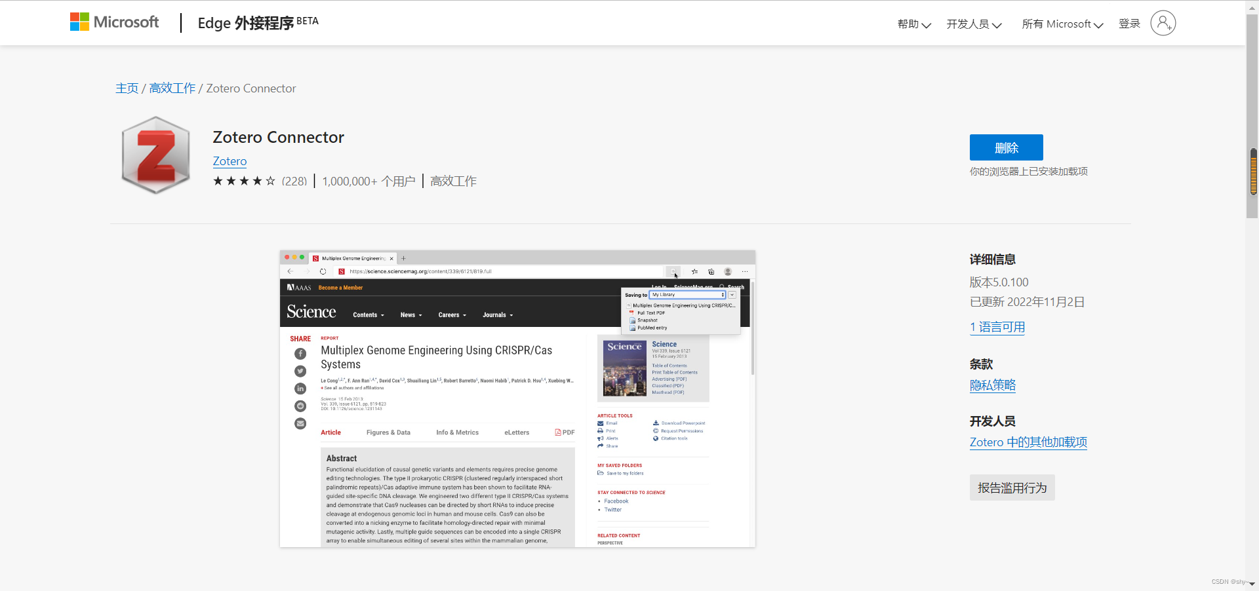Open the Zotero publisher link
The width and height of the screenshot is (1259, 591).
click(x=230, y=161)
